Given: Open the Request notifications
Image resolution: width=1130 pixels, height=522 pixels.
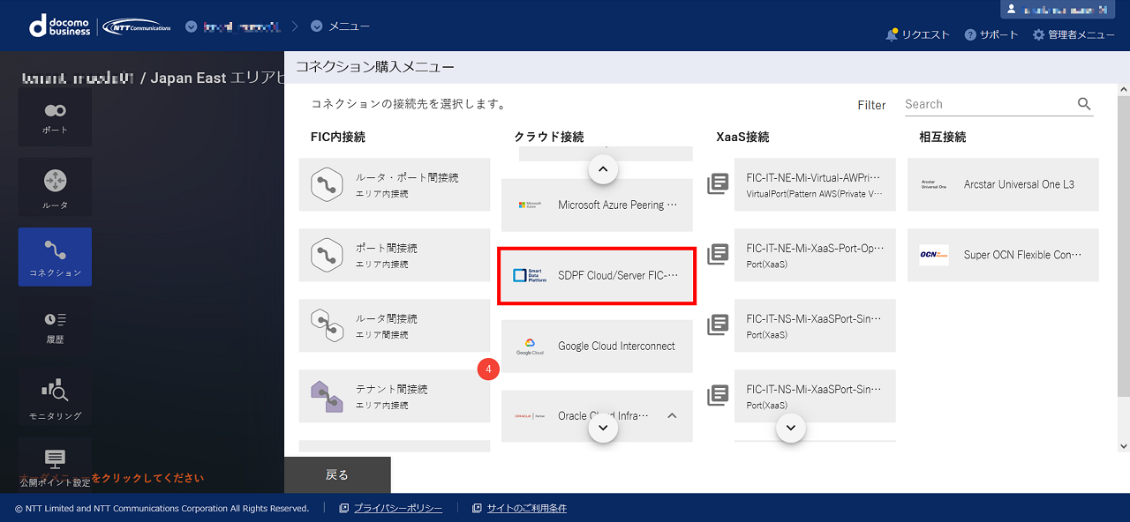Looking at the screenshot, I should click(x=917, y=34).
